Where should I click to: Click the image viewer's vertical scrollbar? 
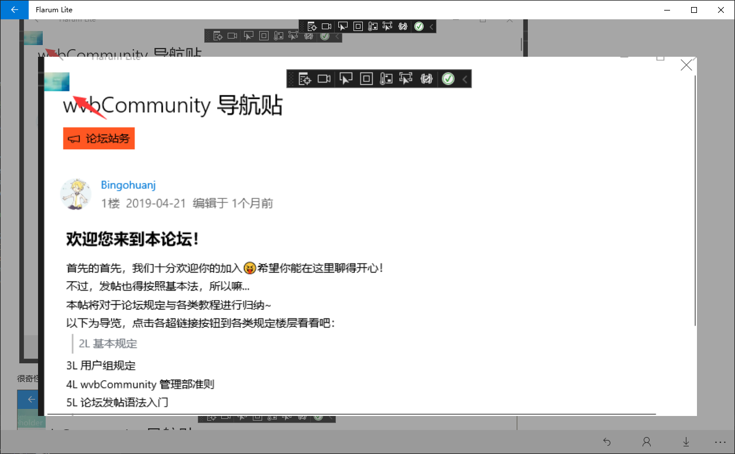pos(695,199)
